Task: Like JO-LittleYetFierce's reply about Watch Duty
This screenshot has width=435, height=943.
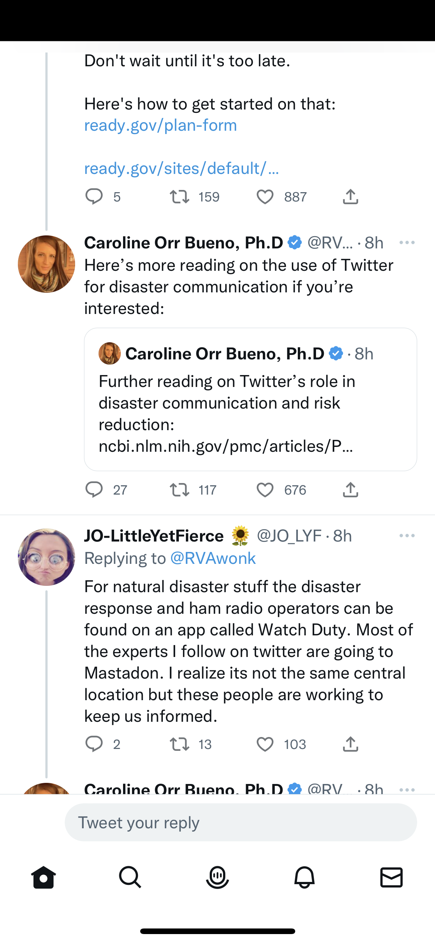Action: [x=265, y=744]
